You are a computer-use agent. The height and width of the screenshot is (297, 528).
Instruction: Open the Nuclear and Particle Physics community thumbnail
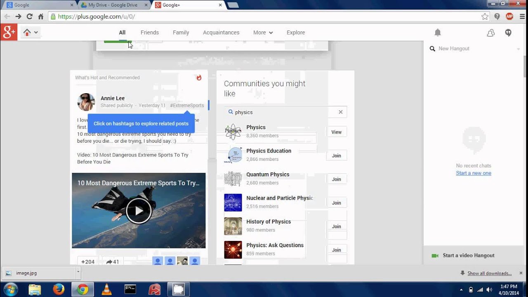[x=233, y=203]
